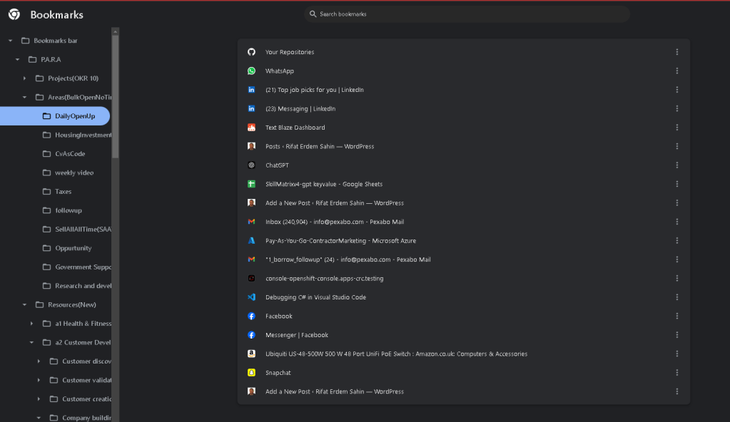Open more actions for Text Blaze Dashboard
730x422 pixels.
[x=677, y=128]
